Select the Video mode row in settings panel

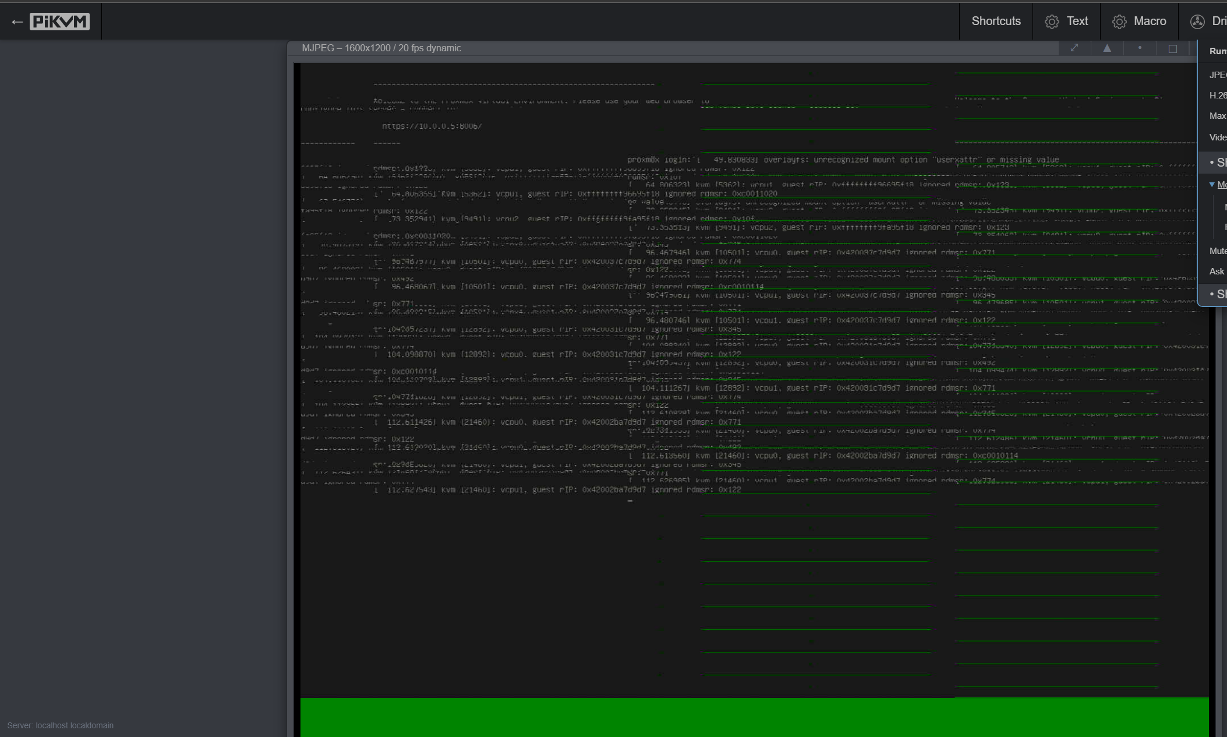[x=1217, y=137]
